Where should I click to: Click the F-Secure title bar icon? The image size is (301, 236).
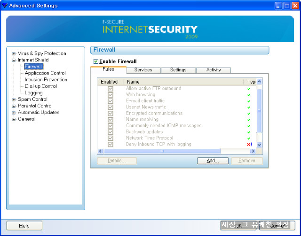[x=5, y=5]
